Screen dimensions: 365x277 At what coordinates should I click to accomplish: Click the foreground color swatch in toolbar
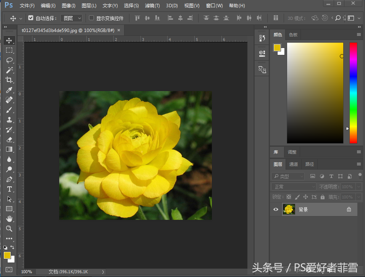(7, 255)
